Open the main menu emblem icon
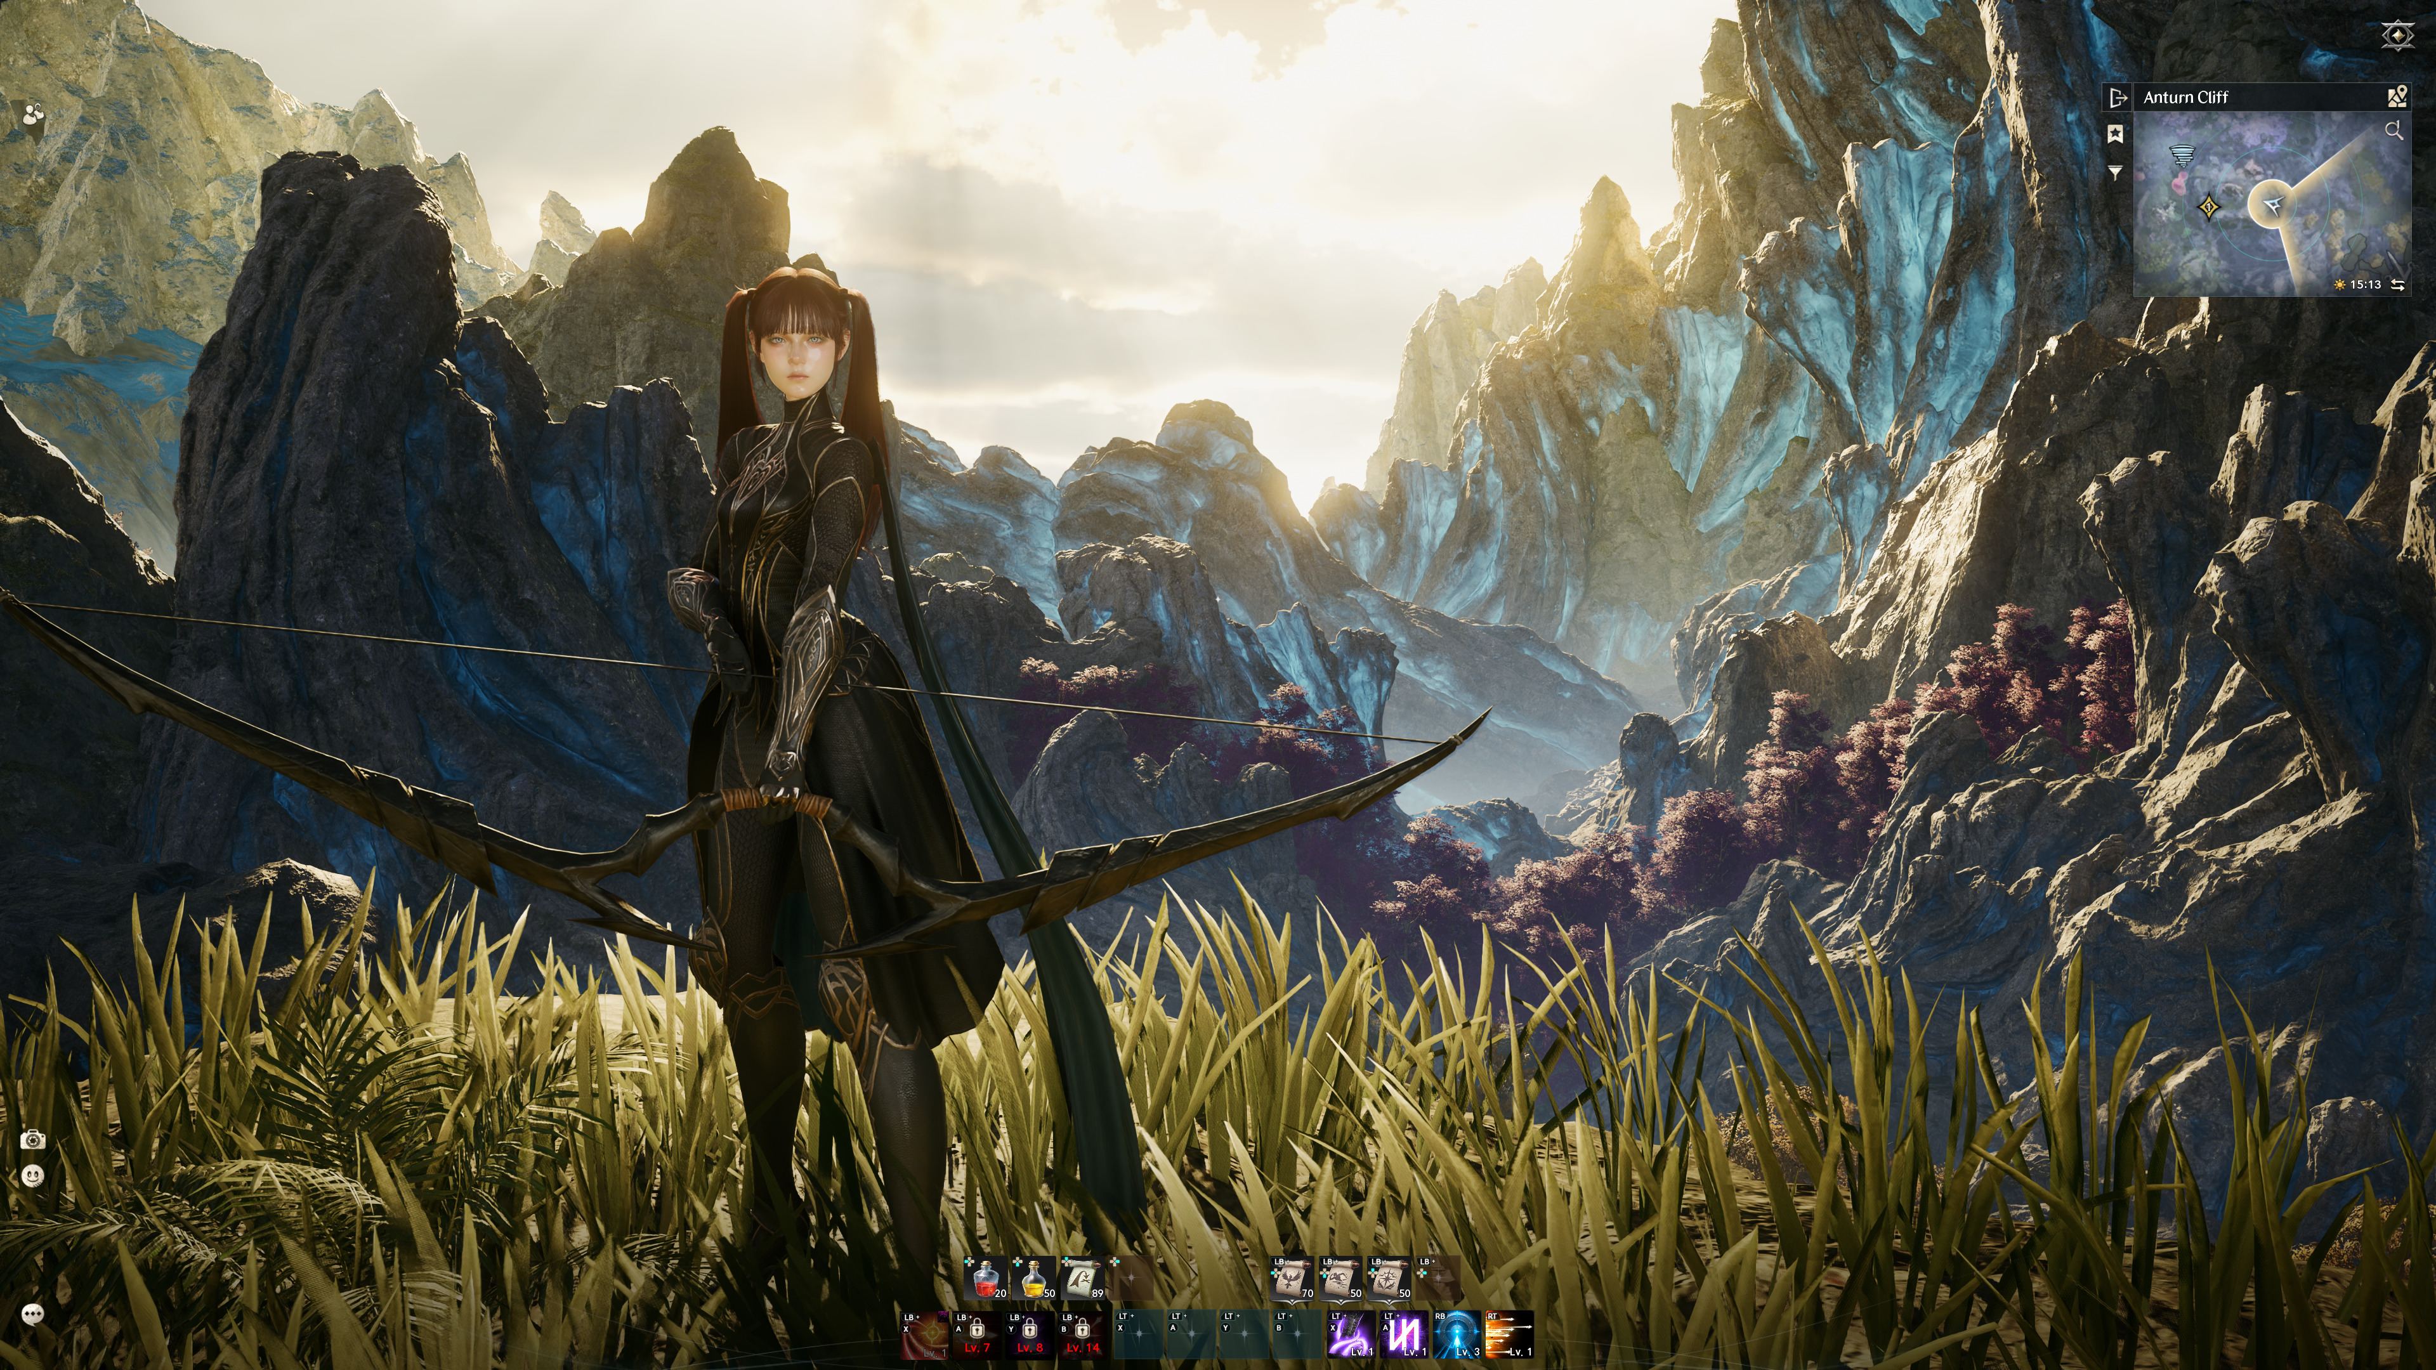The image size is (2436, 1370). pos(2397,35)
